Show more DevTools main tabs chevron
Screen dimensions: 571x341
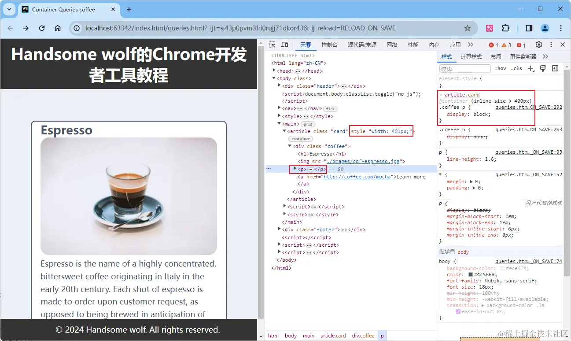click(x=471, y=45)
